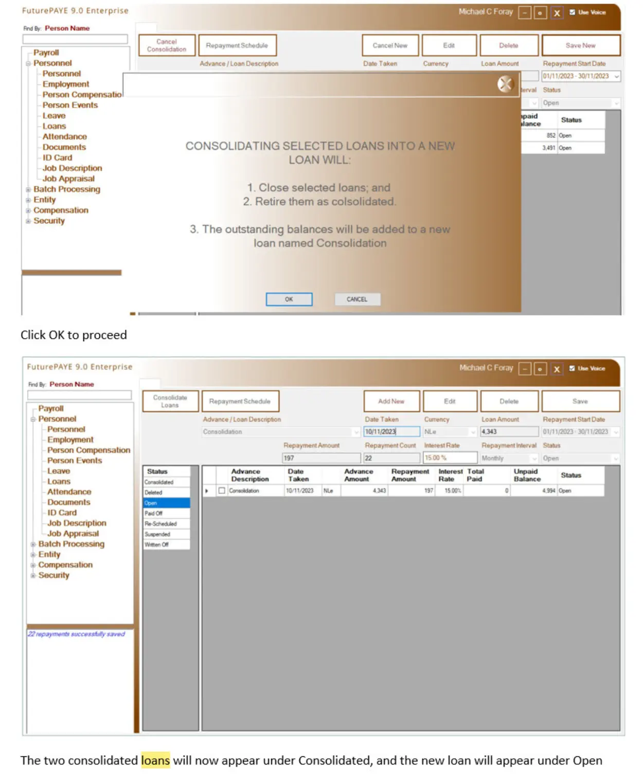Open Loans tree item in top screenshot
643x779 pixels.
tap(54, 126)
